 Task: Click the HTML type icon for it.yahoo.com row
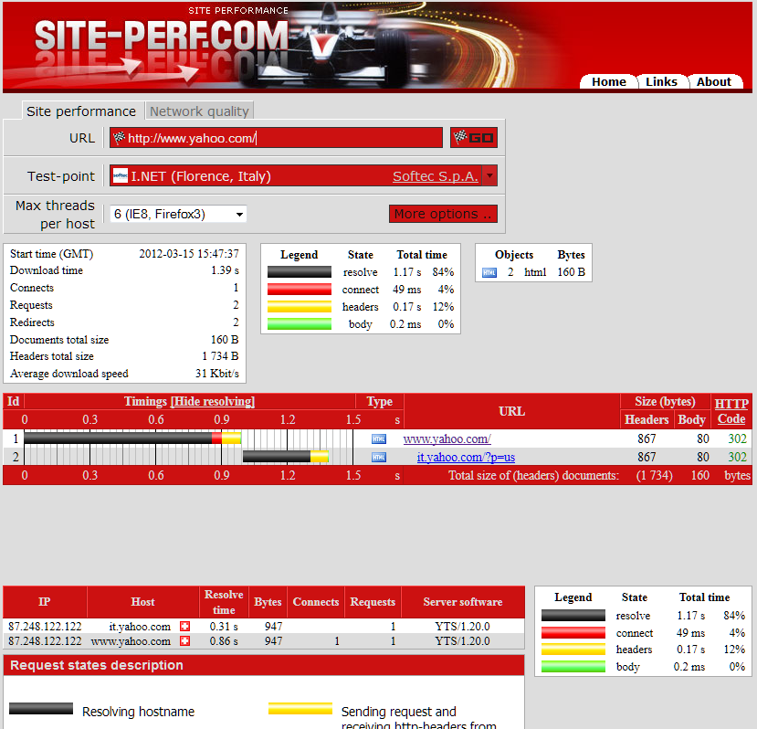[378, 457]
